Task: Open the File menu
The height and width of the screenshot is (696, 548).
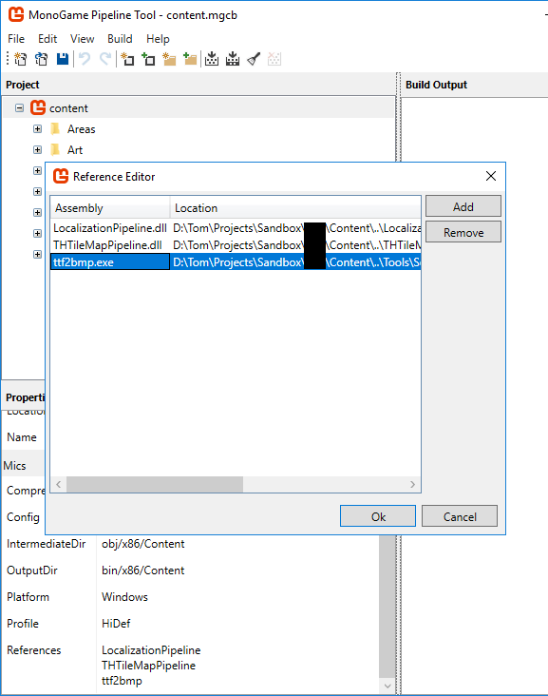Action: tap(16, 39)
